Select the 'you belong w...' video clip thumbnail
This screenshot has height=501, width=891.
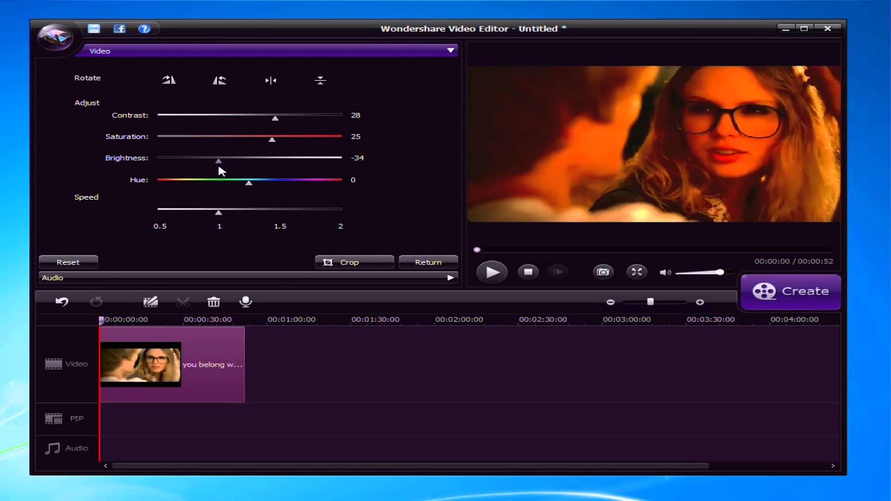click(141, 364)
